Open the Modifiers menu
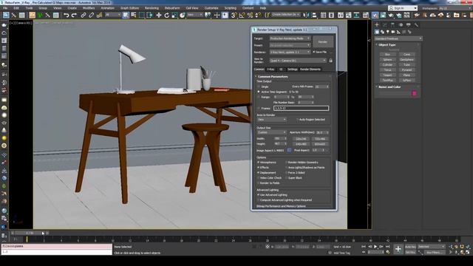This screenshot has width=473, height=266. point(89,8)
